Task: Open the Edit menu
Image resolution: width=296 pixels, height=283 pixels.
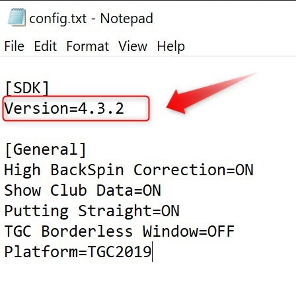Action: click(46, 46)
